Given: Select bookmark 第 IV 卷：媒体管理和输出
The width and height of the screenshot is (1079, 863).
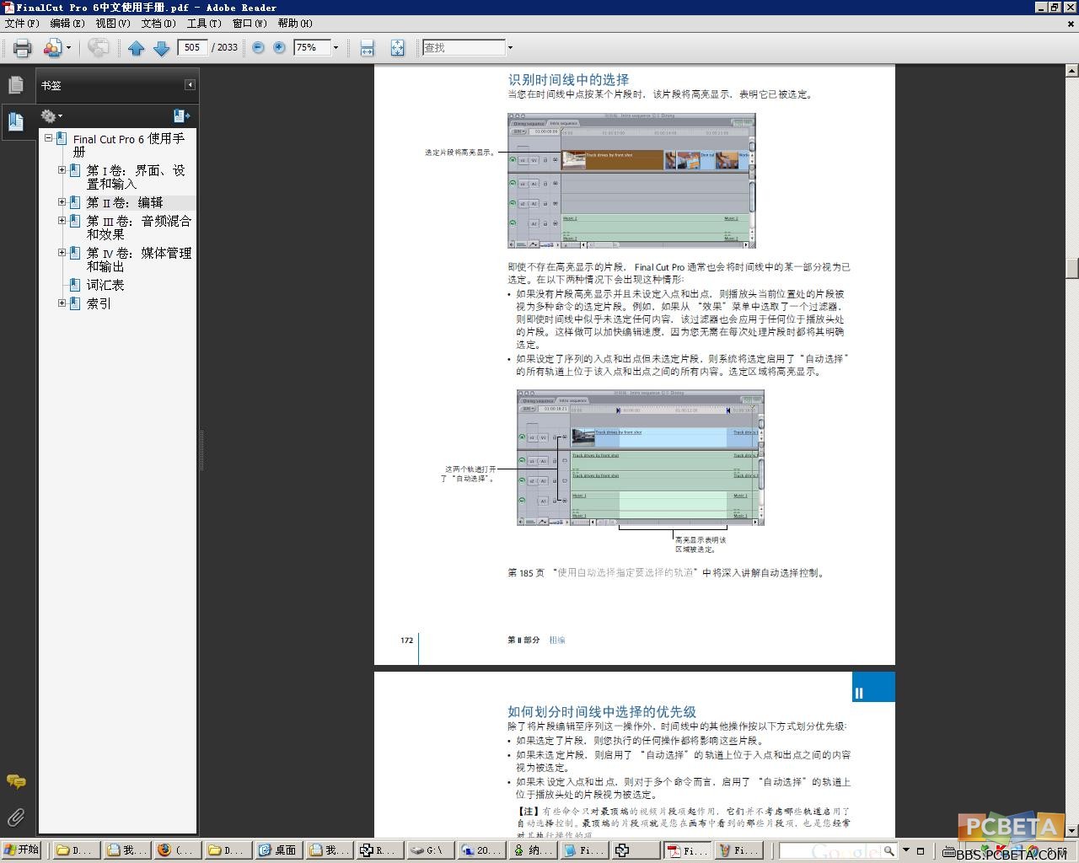Looking at the screenshot, I should 139,260.
